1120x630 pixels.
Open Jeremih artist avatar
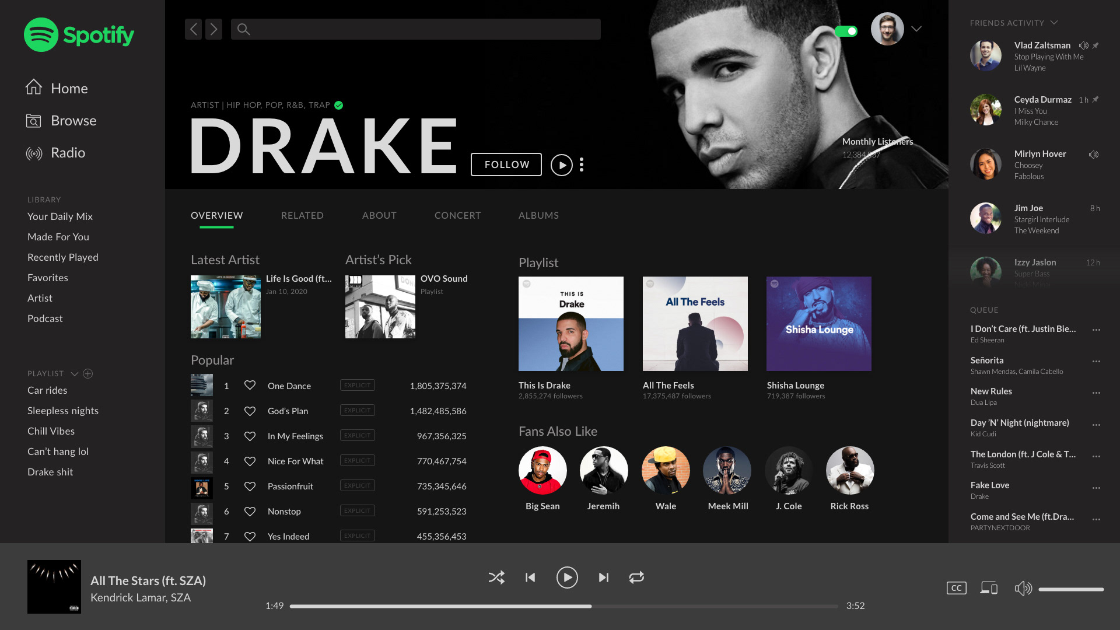[x=604, y=470]
